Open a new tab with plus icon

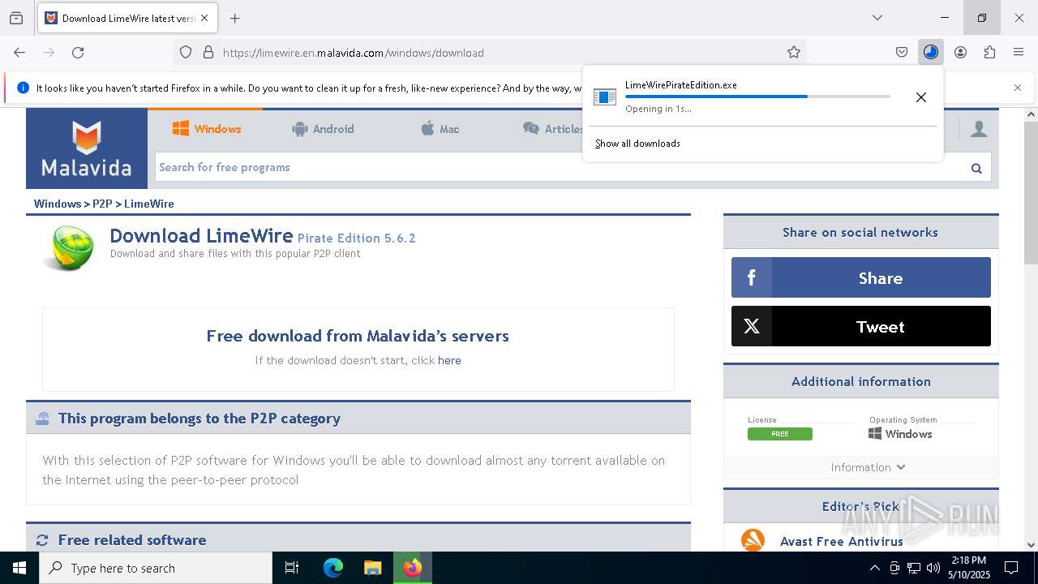tap(235, 18)
